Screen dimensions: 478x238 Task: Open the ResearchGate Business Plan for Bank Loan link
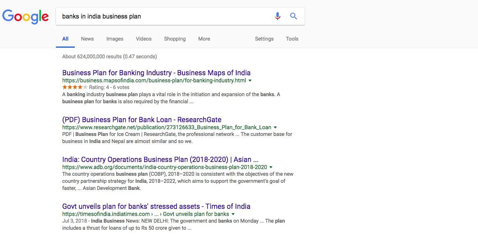(142, 119)
